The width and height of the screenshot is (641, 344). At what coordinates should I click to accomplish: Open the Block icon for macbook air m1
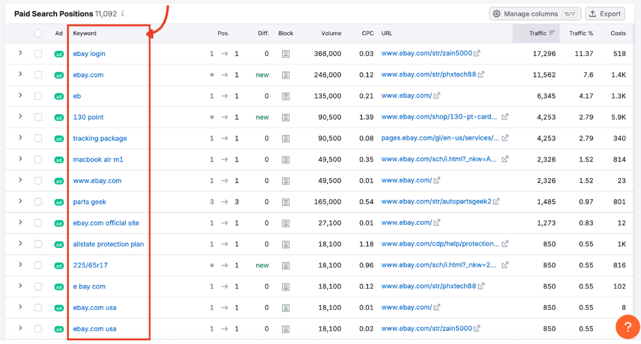click(286, 160)
